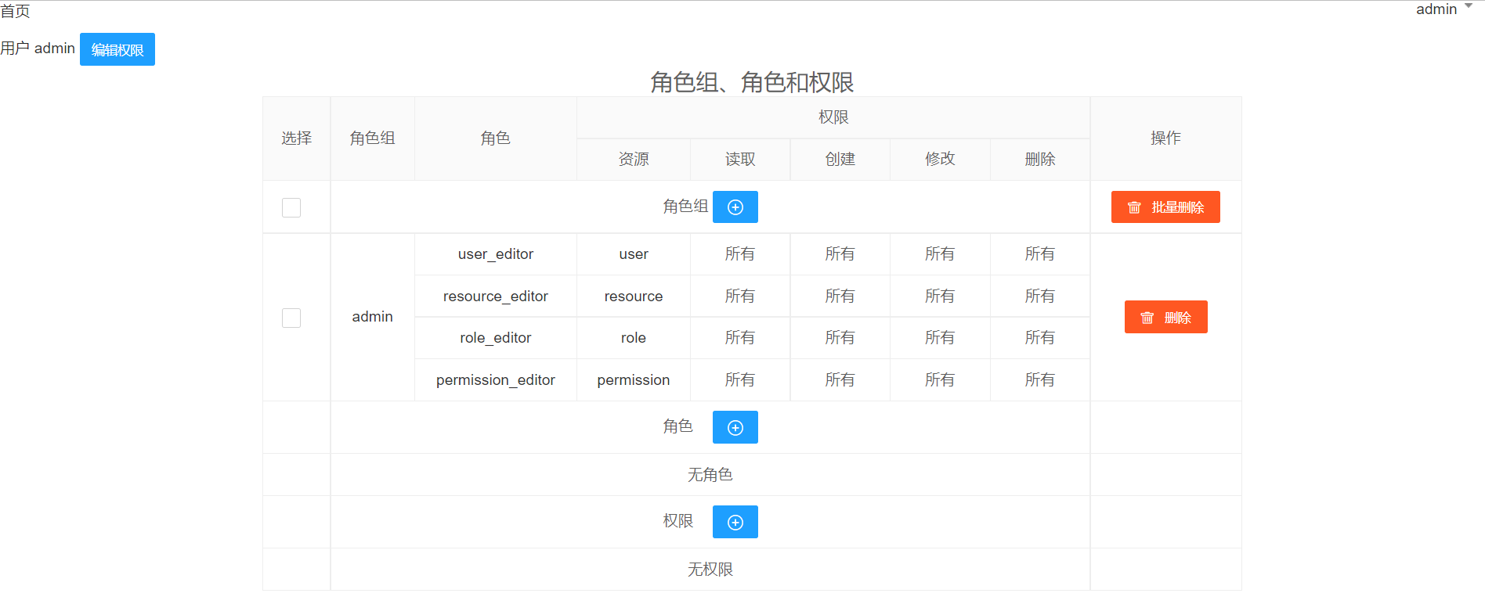Click user_editor row 读取 value 所有

(x=740, y=254)
